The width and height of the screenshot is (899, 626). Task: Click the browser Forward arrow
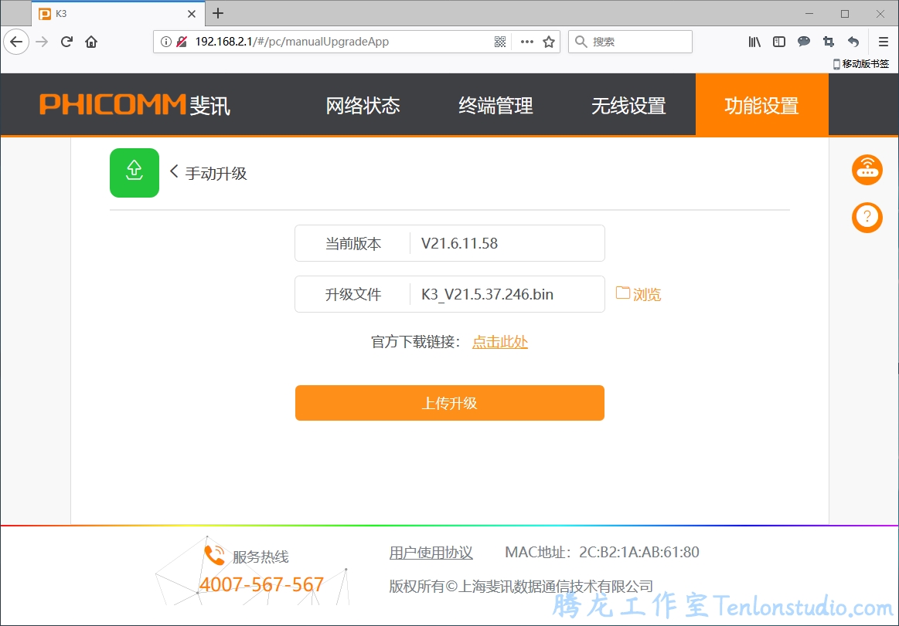42,41
